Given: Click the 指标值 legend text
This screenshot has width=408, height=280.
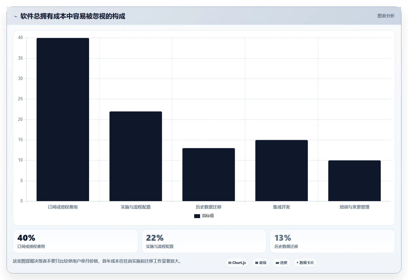Looking at the screenshot, I should click(208, 216).
